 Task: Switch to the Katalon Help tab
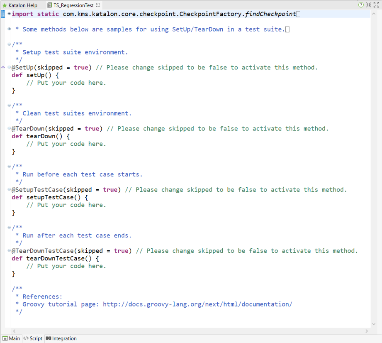20,5
